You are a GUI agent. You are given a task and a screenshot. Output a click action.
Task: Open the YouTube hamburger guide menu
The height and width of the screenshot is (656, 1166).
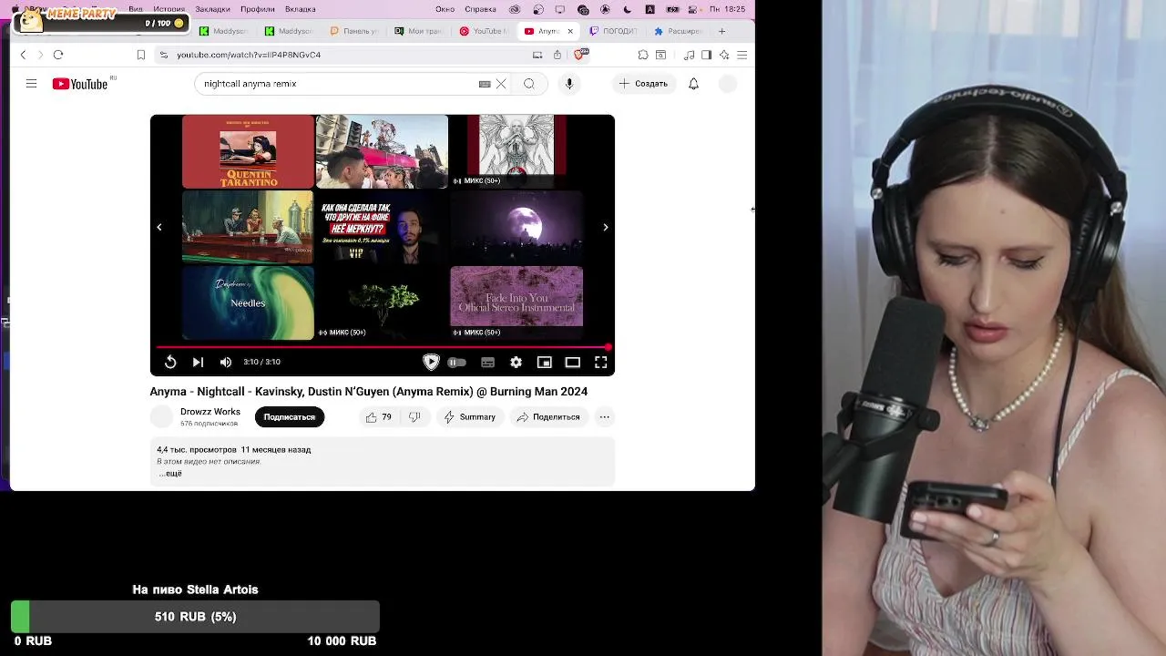pos(31,84)
